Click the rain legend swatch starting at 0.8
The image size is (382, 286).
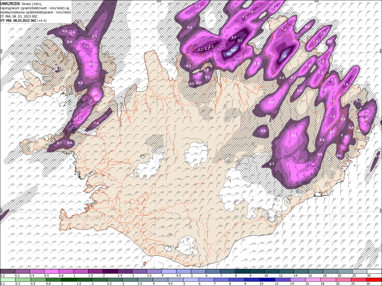53,280
